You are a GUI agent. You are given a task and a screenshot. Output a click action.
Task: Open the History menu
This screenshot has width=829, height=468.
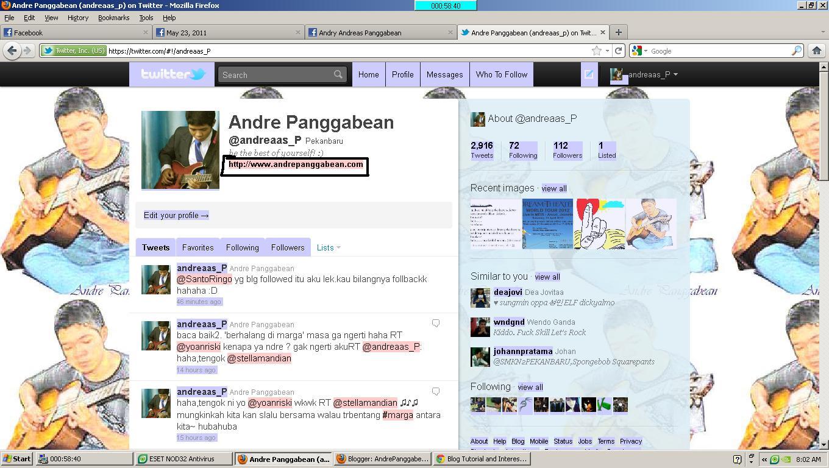point(77,18)
